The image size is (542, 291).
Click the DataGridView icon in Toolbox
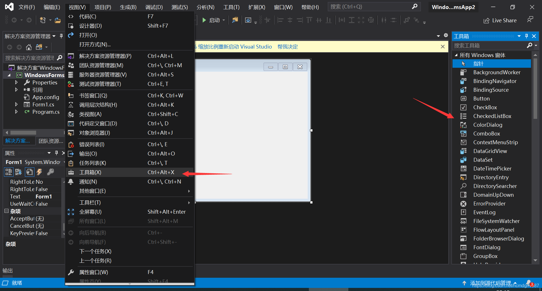(x=463, y=151)
